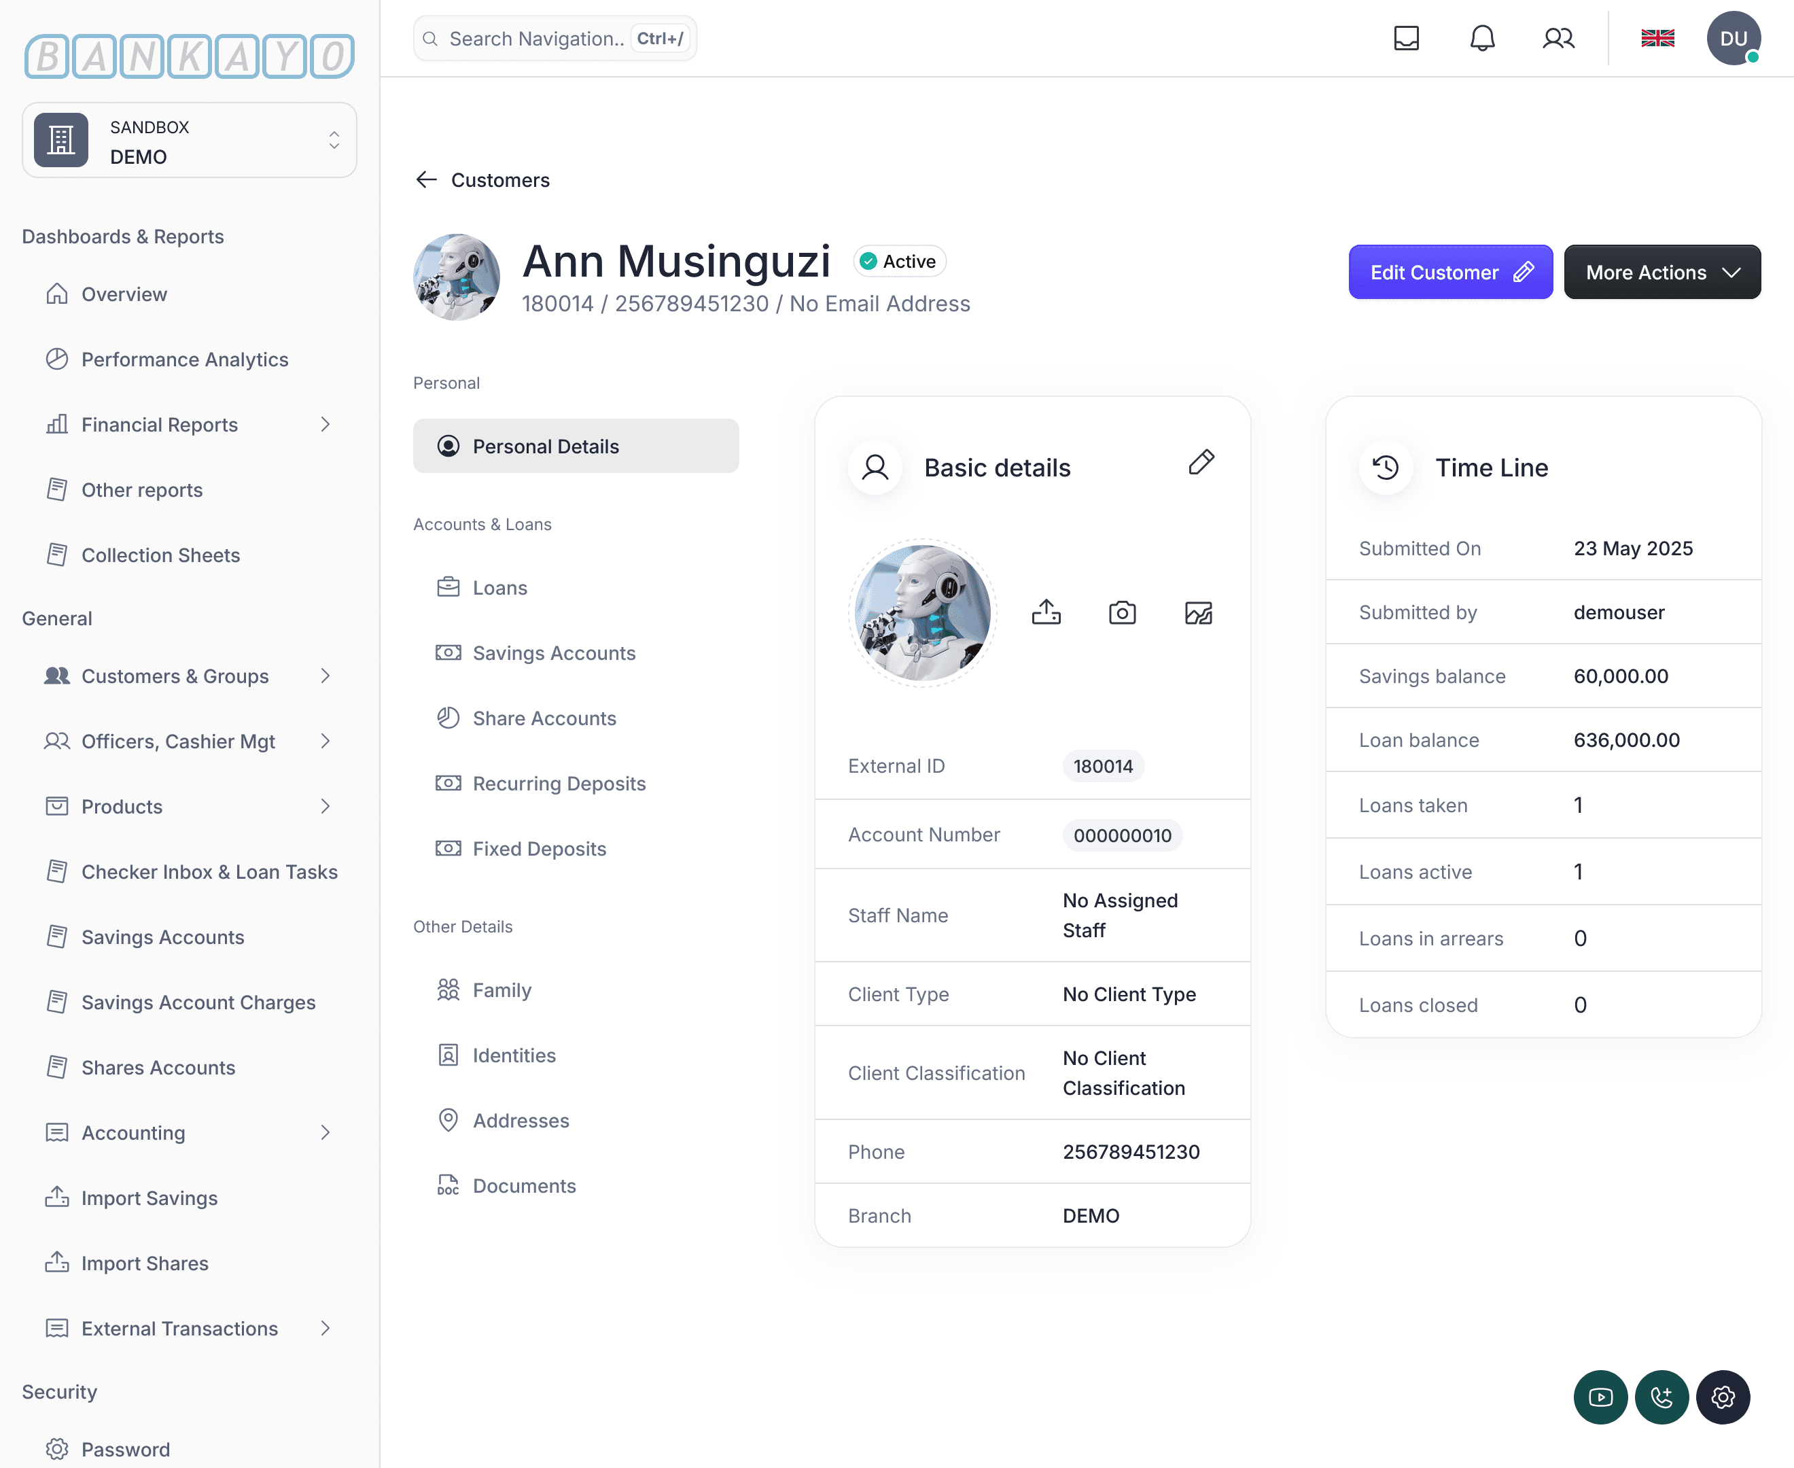
Task: Go to Performance Analytics page
Action: coord(184,360)
